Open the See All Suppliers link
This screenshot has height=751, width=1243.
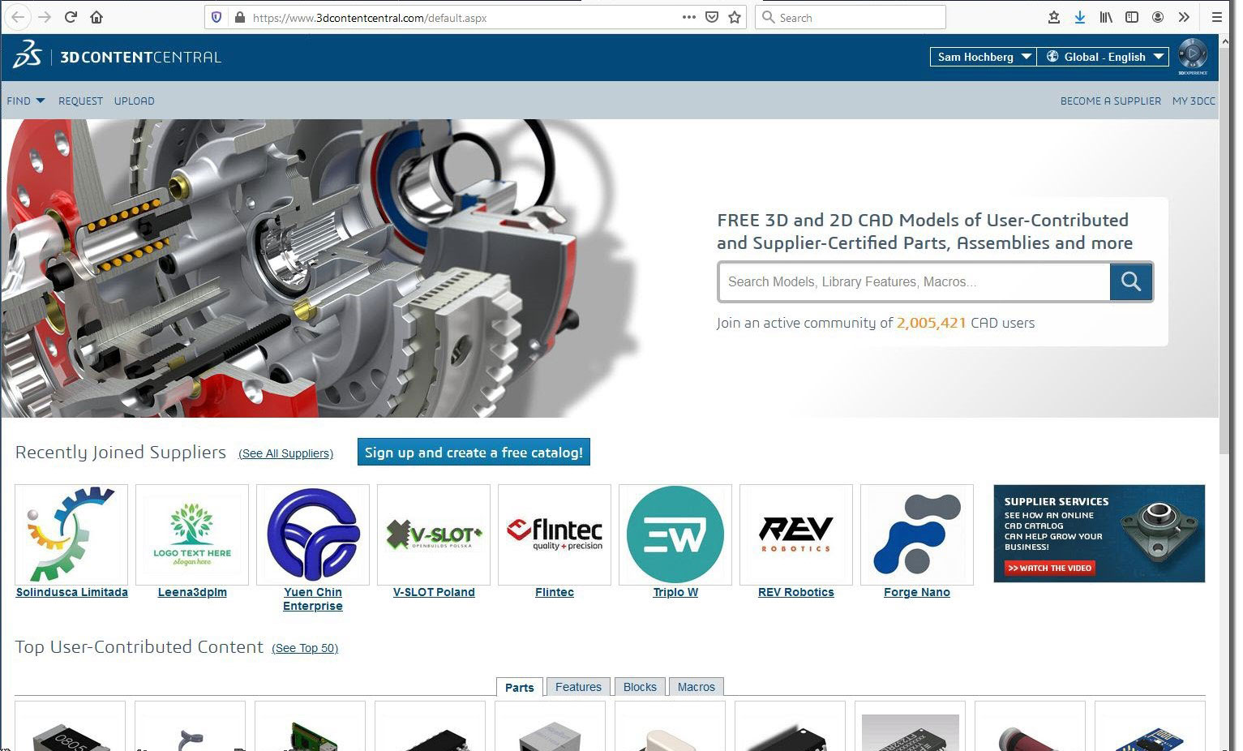point(285,453)
